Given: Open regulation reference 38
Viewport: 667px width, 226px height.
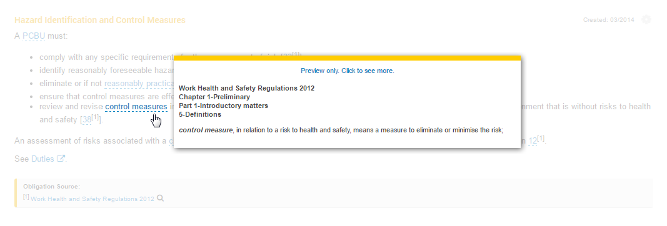Looking at the screenshot, I should click(87, 120).
